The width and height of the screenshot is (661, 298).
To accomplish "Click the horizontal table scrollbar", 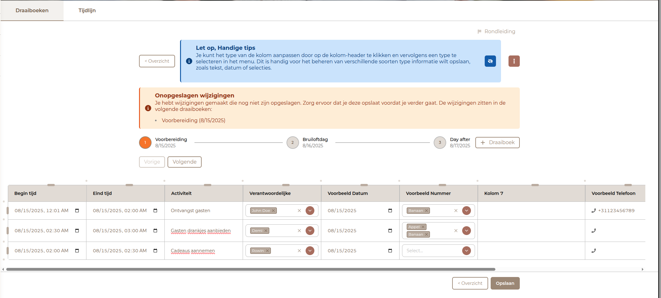I will 250,269.
